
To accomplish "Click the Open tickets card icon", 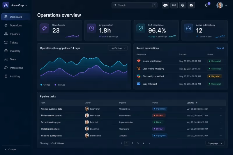I will pyautogui.click(x=44, y=28).
